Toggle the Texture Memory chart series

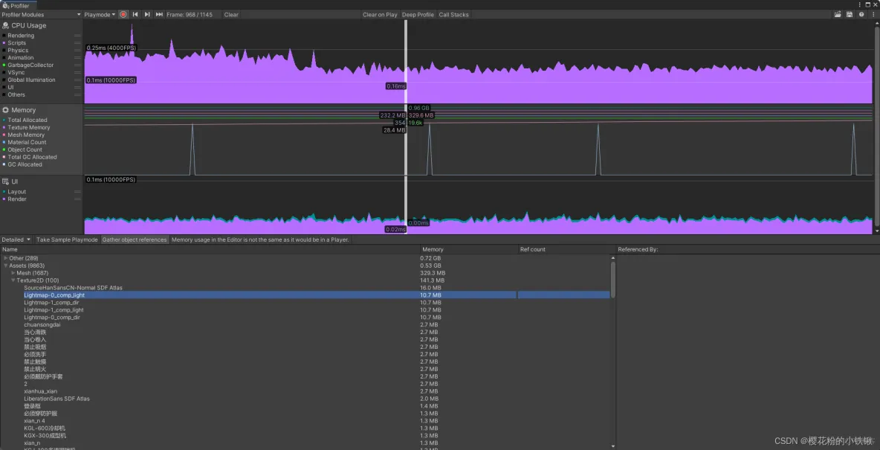coord(26,127)
